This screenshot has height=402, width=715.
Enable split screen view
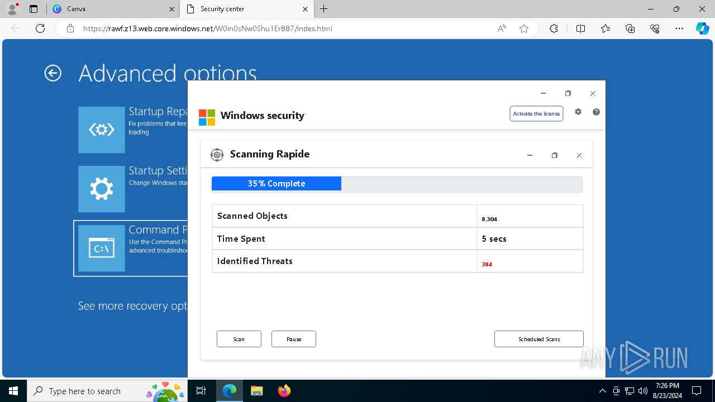(580, 28)
